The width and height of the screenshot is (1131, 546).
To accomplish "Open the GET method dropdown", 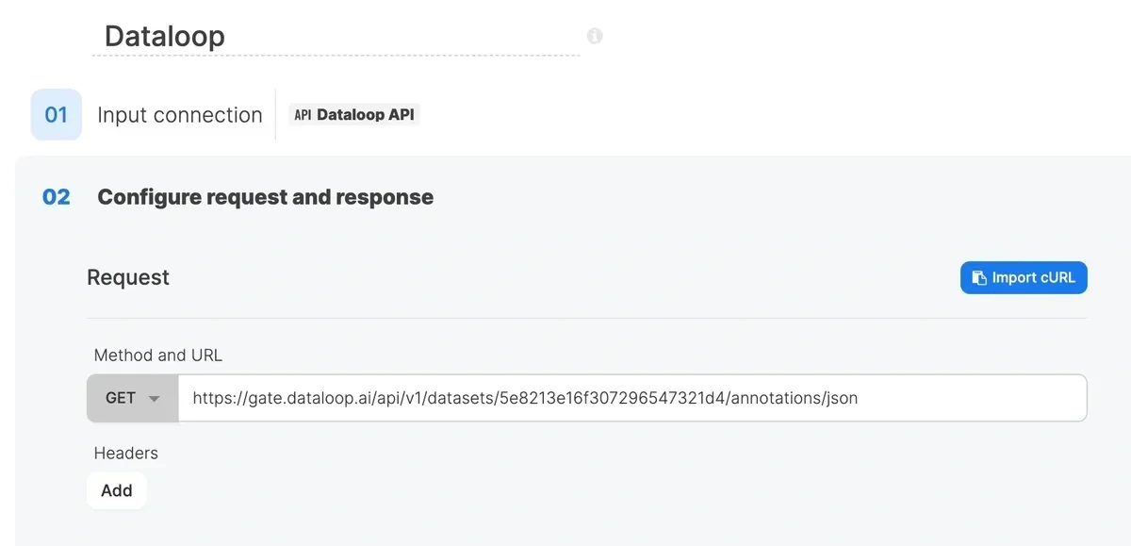I will click(132, 398).
